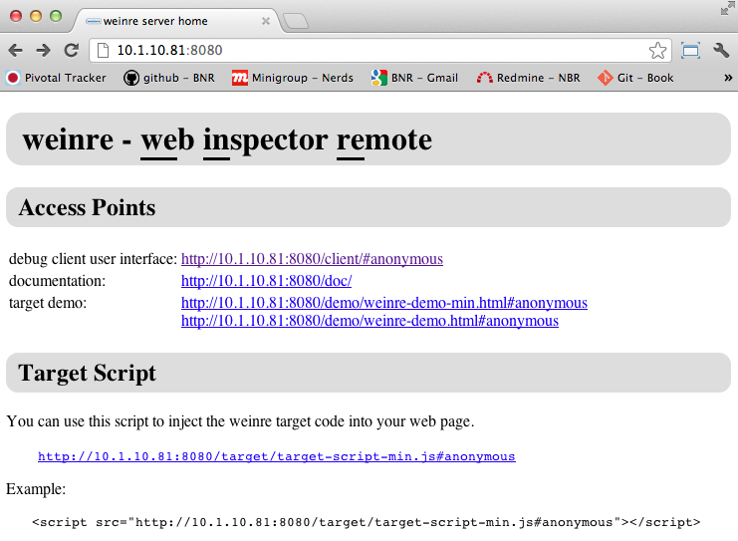Viewport: 738px width, 541px height.
Task: Open the Minigroup - Nerds bookmark
Action: 292,78
